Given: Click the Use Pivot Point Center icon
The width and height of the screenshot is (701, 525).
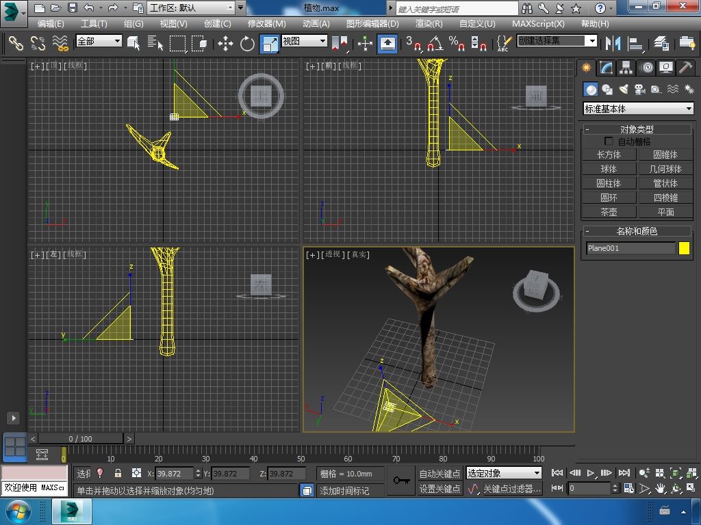Looking at the screenshot, I should [x=340, y=43].
